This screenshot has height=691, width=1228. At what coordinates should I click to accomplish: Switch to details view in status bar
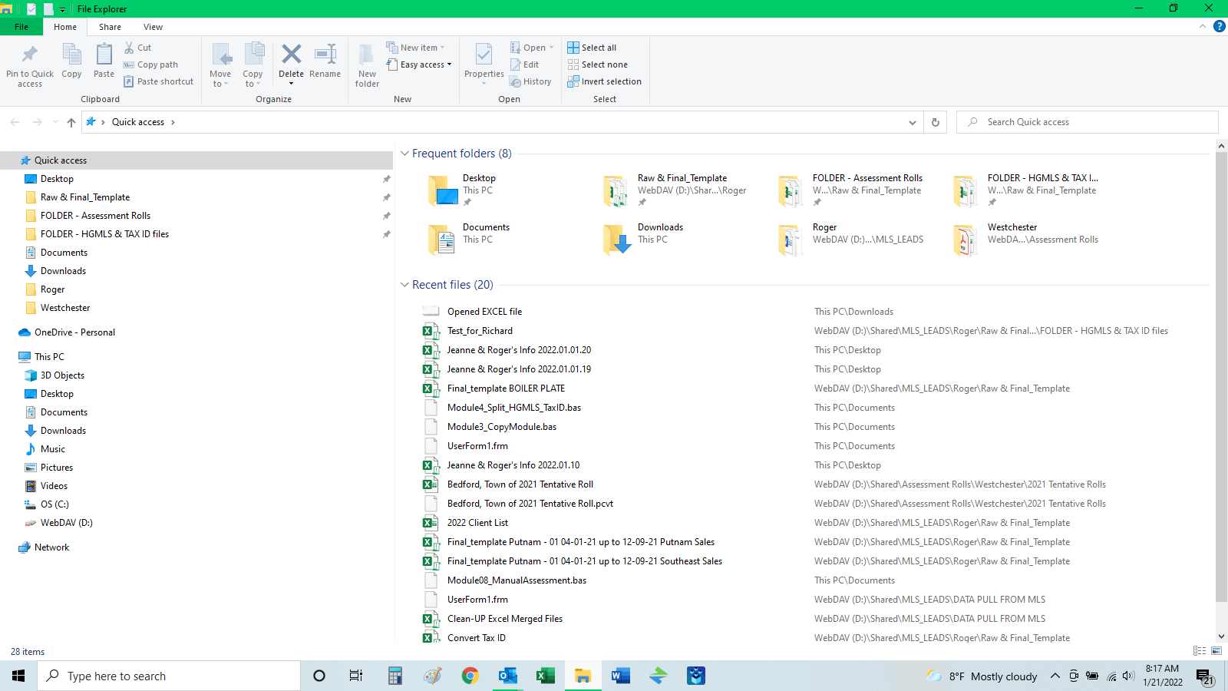pyautogui.click(x=1200, y=651)
